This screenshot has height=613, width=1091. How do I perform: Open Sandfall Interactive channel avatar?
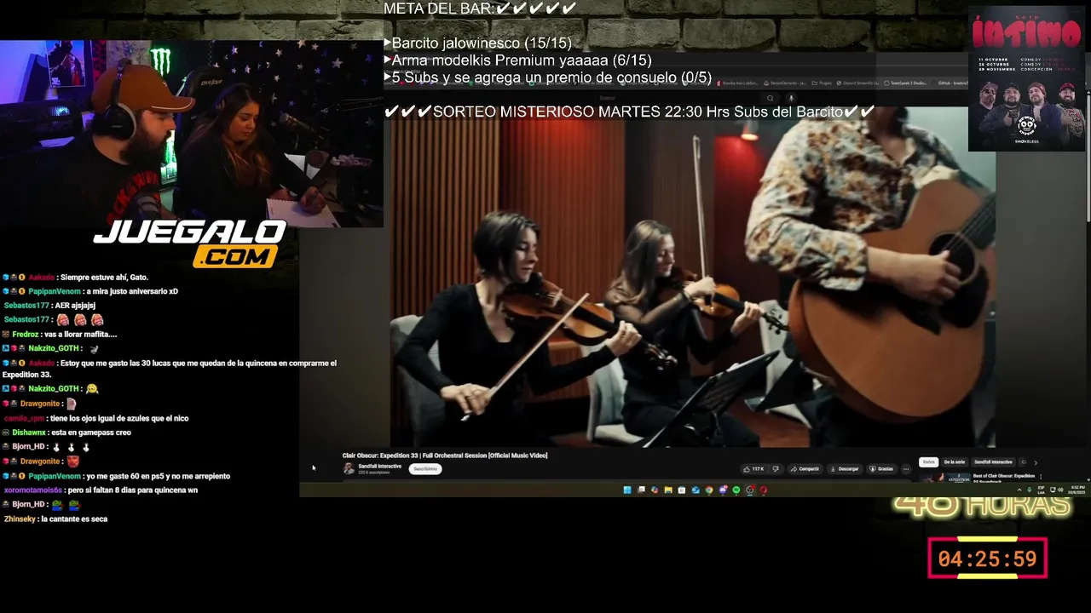click(349, 468)
